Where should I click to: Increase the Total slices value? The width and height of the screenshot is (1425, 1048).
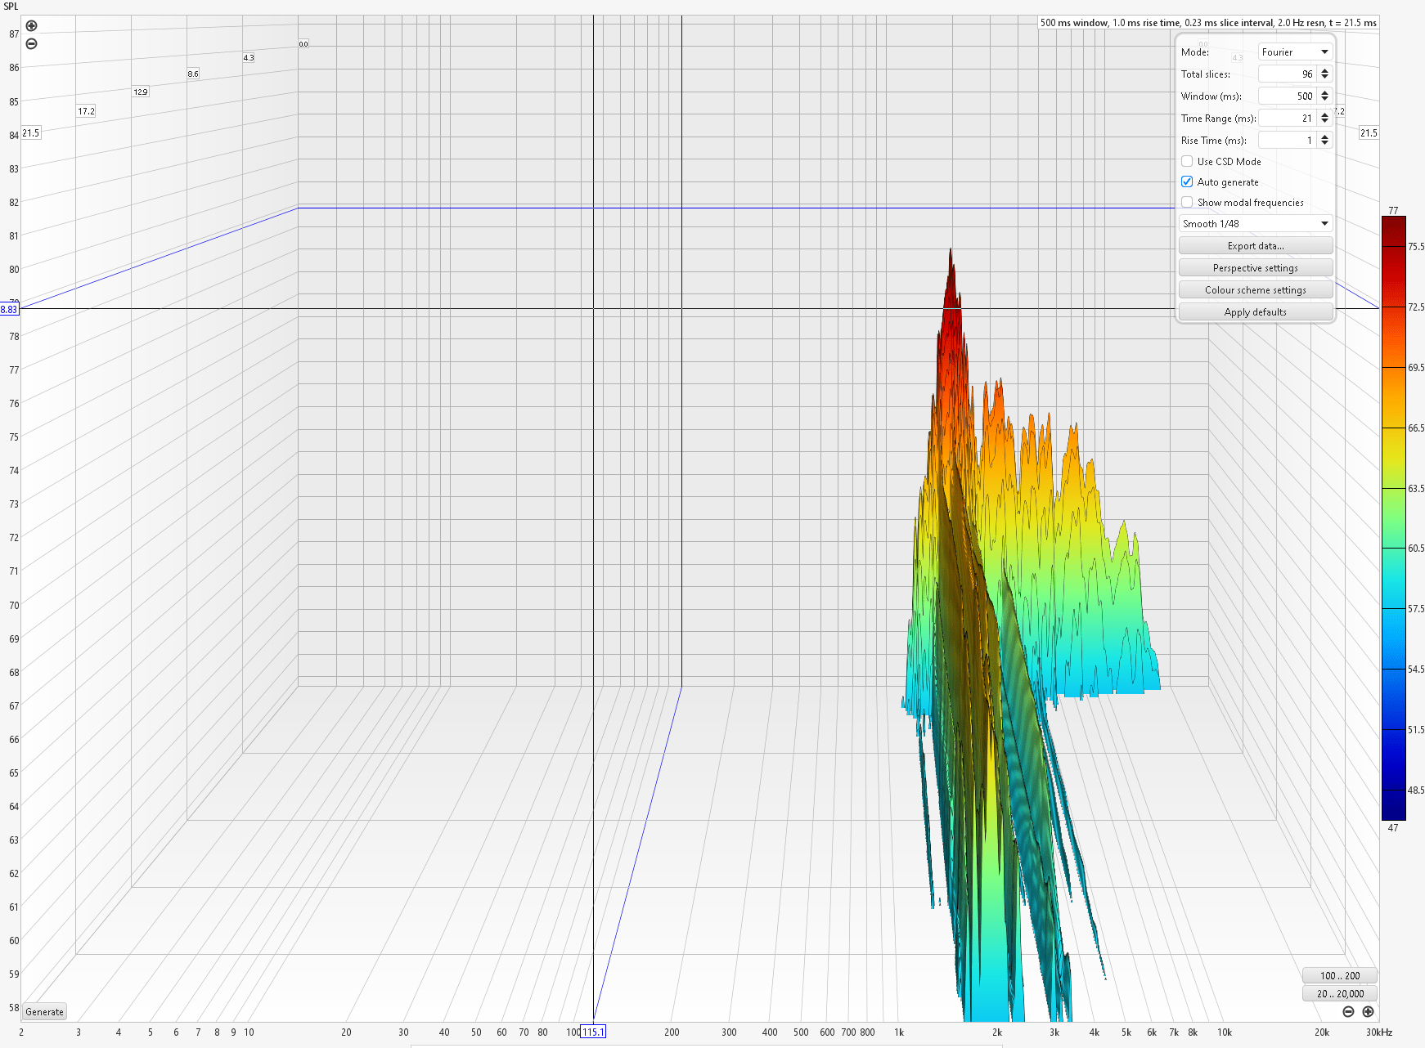point(1324,70)
